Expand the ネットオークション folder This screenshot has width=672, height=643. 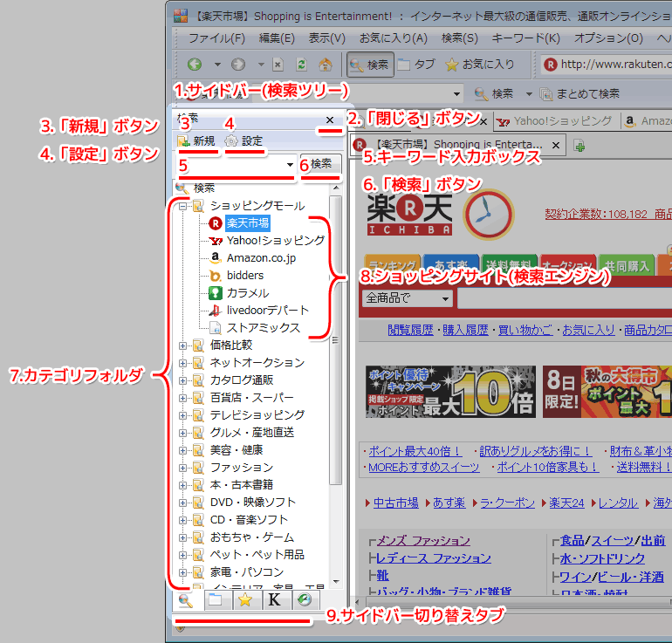click(x=182, y=363)
